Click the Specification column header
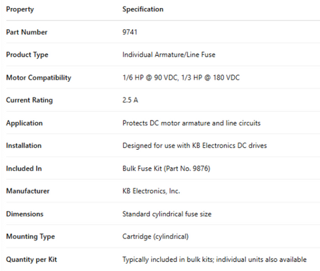Viewport: 320px width, 271px height. click(143, 9)
